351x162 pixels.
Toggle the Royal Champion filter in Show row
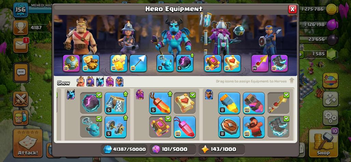(x=120, y=82)
